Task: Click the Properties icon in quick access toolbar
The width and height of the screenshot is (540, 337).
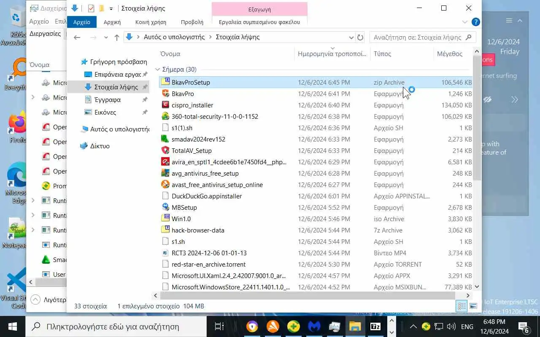Action: [91, 8]
